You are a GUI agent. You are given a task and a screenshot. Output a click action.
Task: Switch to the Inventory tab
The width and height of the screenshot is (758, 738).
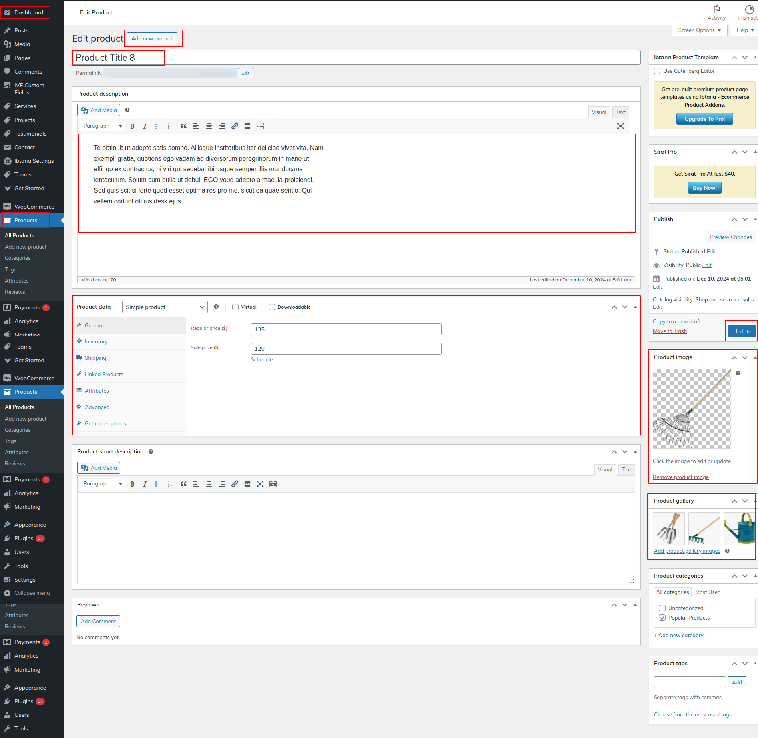pyautogui.click(x=96, y=342)
